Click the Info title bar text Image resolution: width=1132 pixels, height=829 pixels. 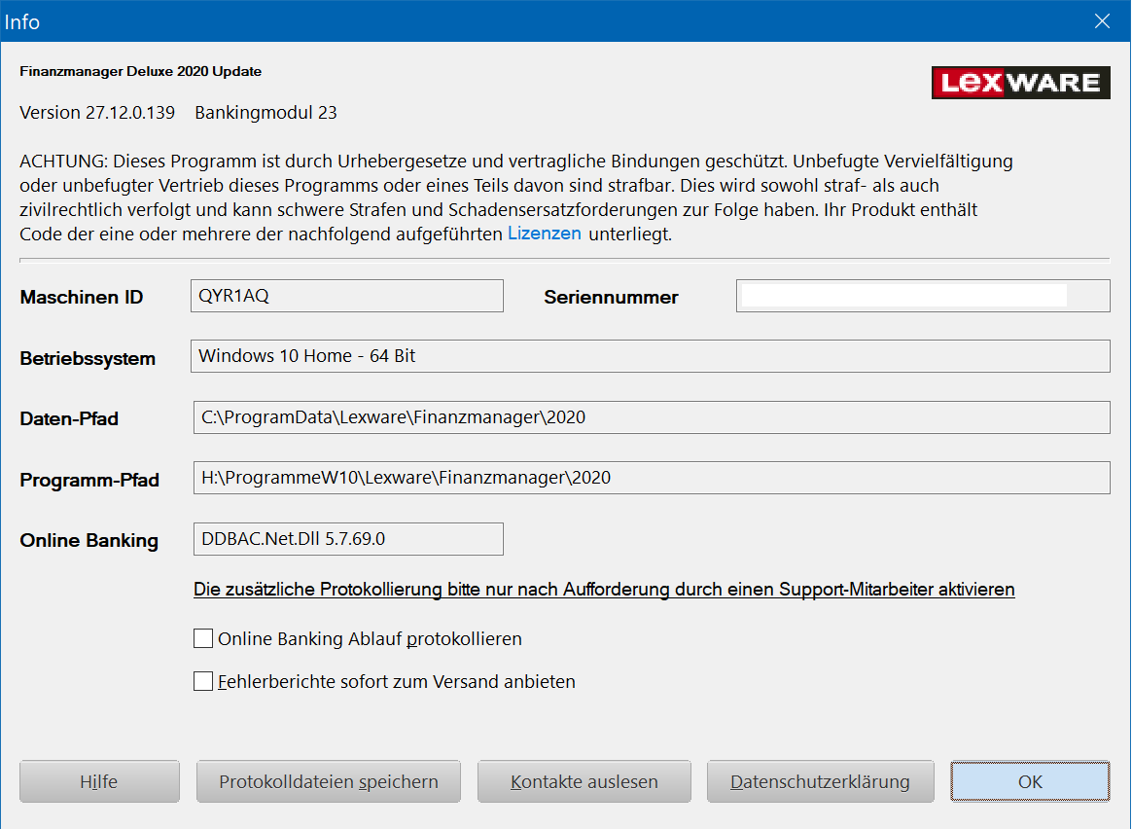(21, 21)
